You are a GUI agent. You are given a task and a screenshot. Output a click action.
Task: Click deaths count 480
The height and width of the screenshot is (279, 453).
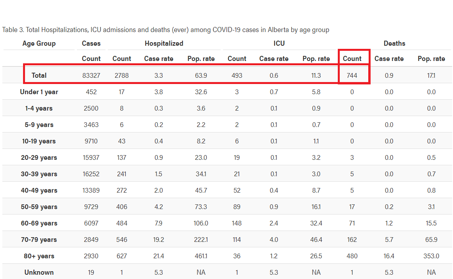(x=352, y=256)
